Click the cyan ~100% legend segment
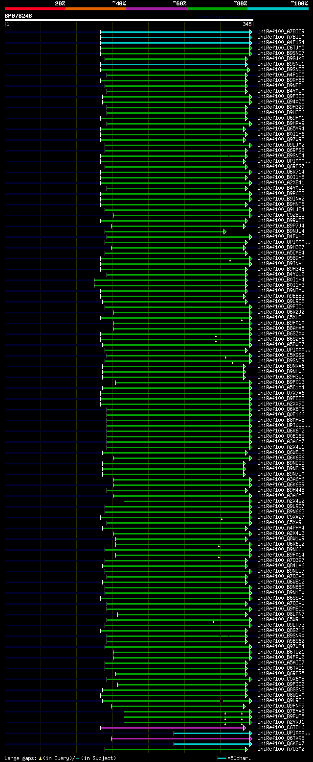 [x=278, y=8]
